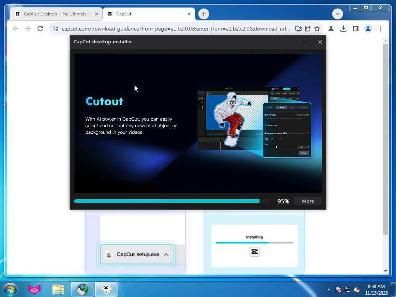Bookmark this page with star icon
Screen dimensions: 396x297
click(317, 29)
